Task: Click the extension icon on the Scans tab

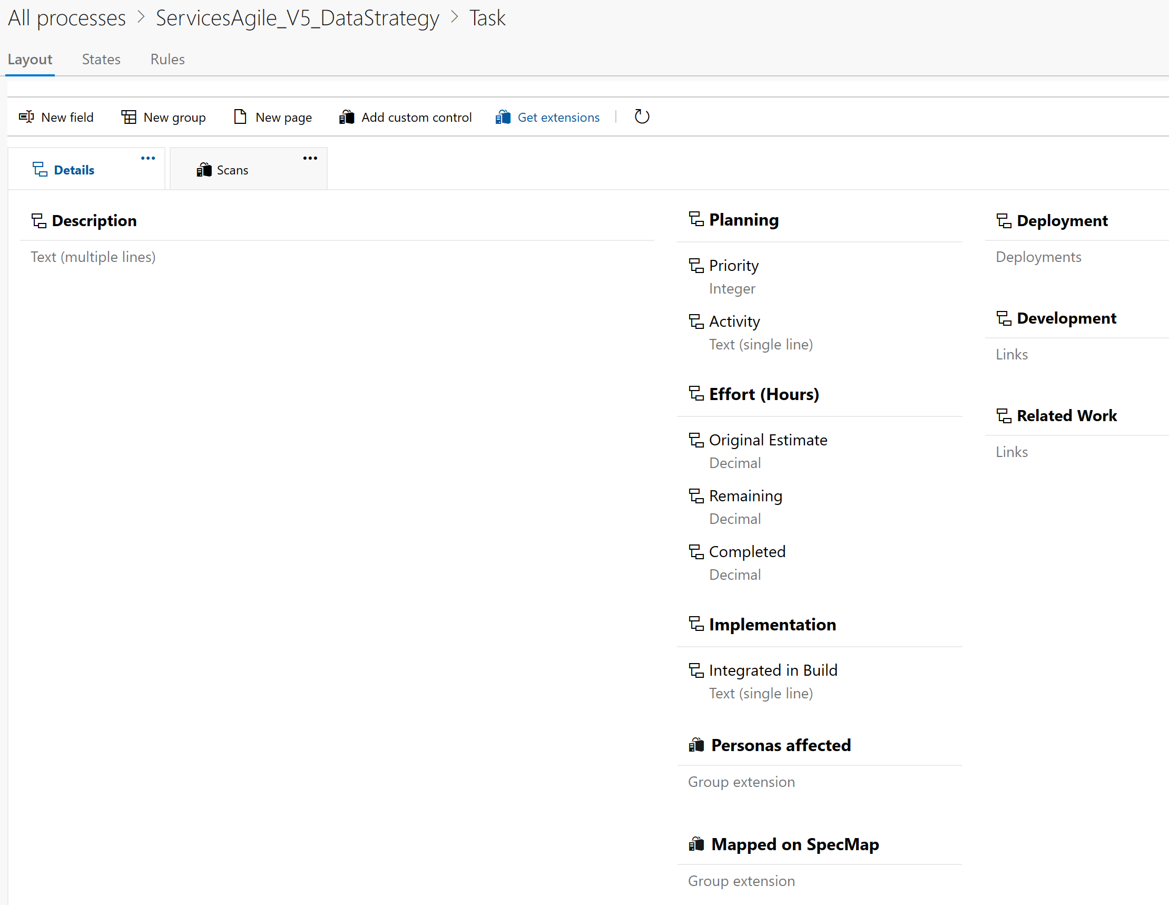Action: pyautogui.click(x=204, y=169)
